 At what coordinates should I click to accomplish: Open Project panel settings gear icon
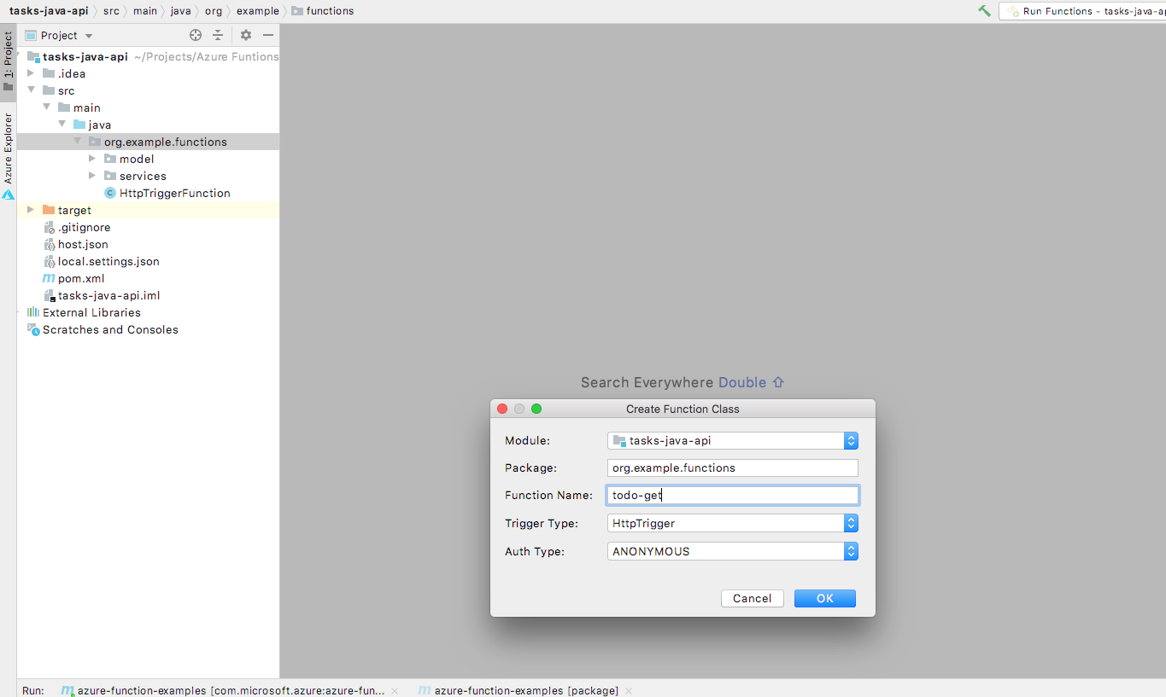(x=245, y=35)
